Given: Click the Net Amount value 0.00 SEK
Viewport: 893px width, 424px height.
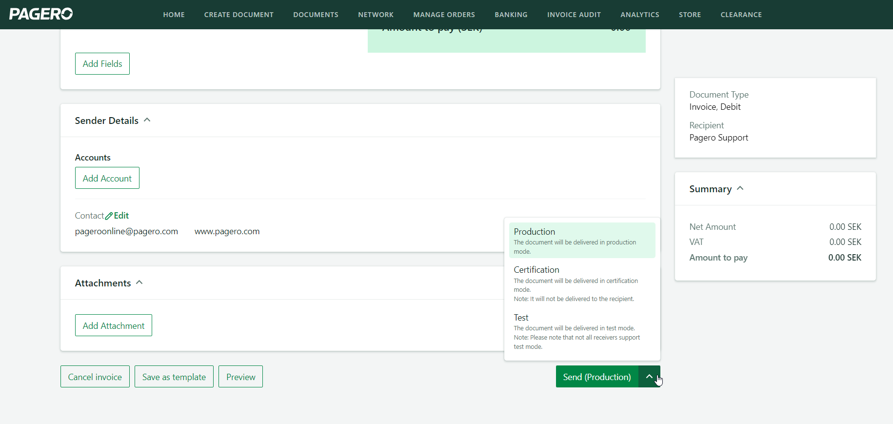Looking at the screenshot, I should coord(845,227).
